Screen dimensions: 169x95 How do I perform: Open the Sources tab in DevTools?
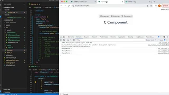[x=87, y=37]
